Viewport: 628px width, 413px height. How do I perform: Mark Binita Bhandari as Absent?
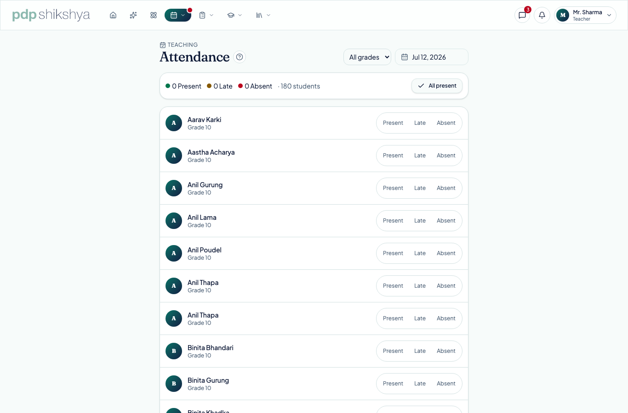pyautogui.click(x=446, y=351)
